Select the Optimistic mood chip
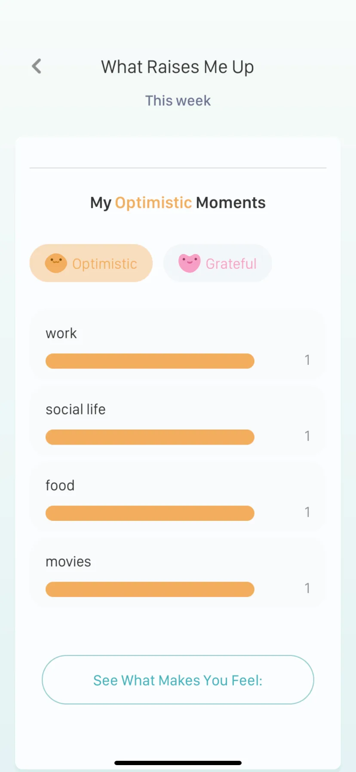This screenshot has height=772, width=356. (x=91, y=263)
